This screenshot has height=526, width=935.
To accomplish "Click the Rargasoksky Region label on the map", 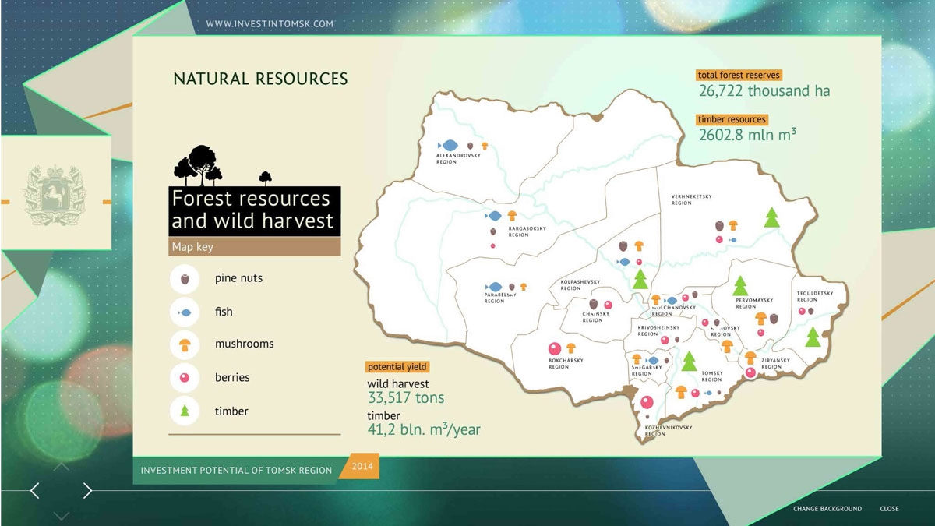I will 527,231.
